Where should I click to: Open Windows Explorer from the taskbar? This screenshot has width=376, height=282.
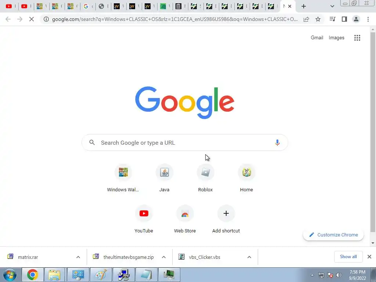click(54, 275)
